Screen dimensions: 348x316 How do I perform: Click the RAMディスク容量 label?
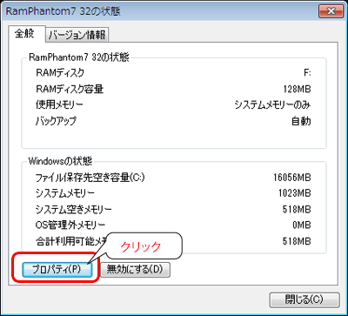tap(70, 89)
